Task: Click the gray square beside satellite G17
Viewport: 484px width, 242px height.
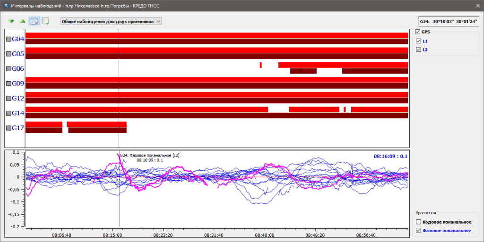Action: click(9, 128)
